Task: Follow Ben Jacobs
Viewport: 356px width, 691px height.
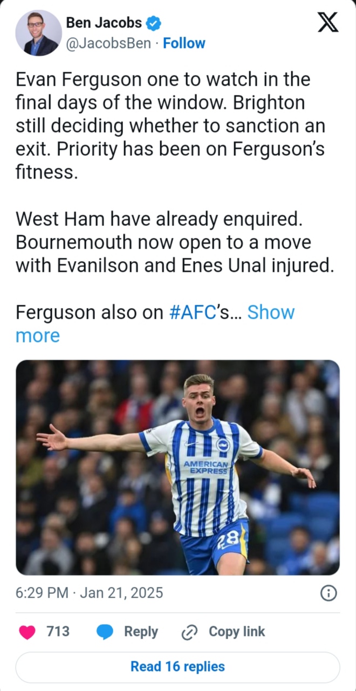Action: (184, 43)
